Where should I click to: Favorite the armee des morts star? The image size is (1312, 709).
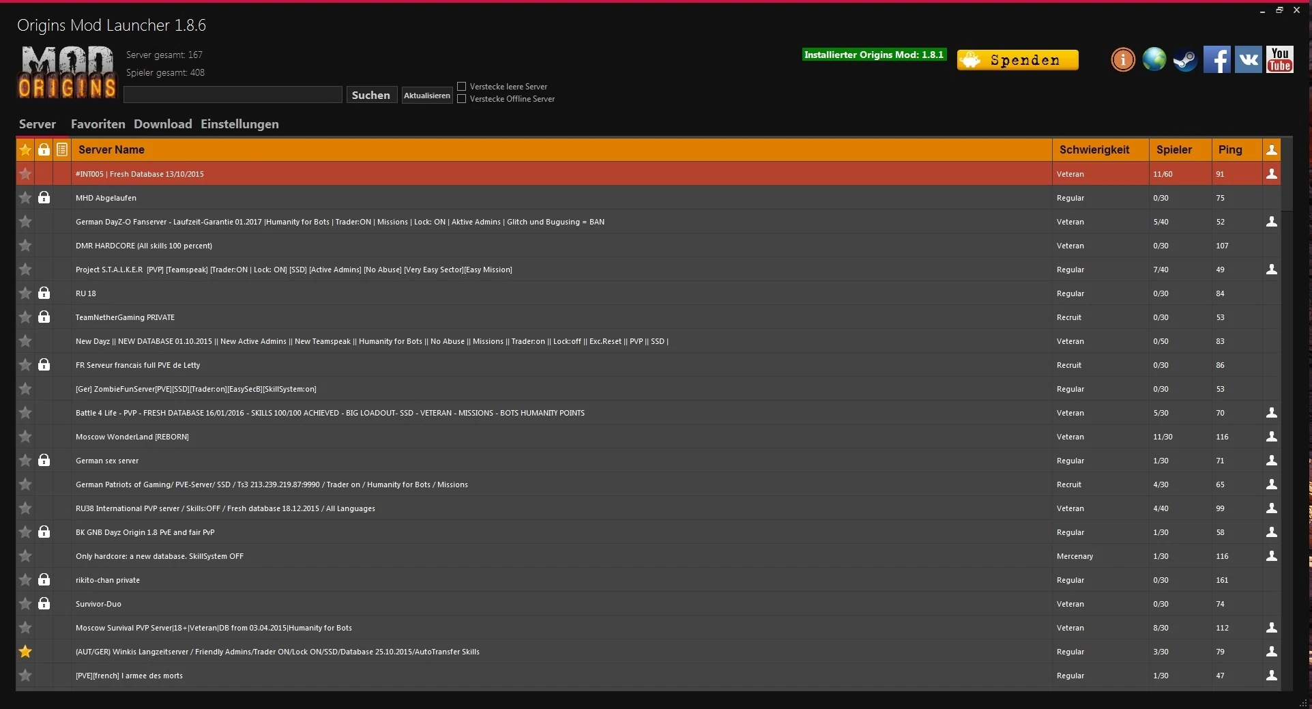[25, 676]
